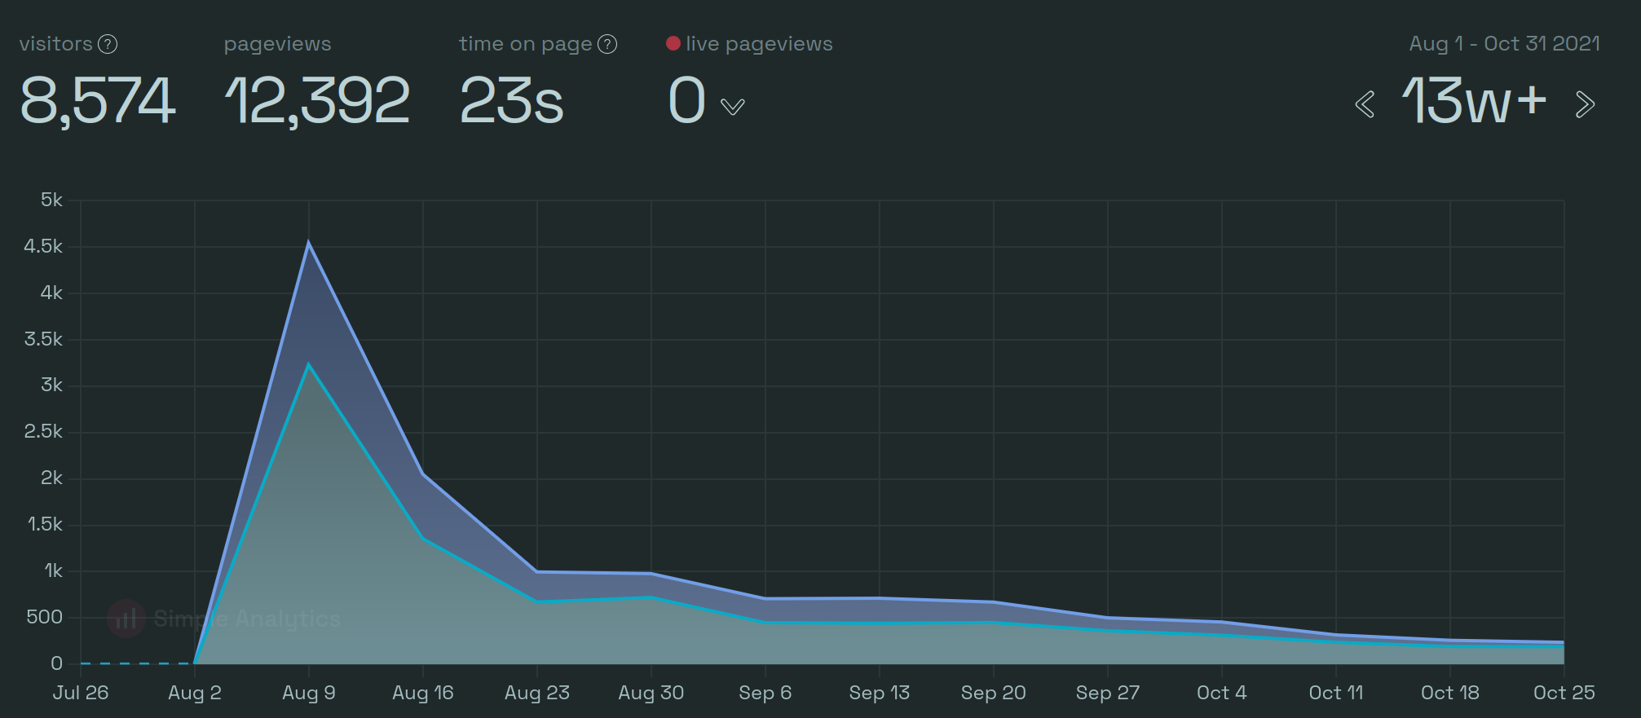Click the Aug 9 visitors peak point
The height and width of the screenshot is (718, 1641).
point(308,363)
